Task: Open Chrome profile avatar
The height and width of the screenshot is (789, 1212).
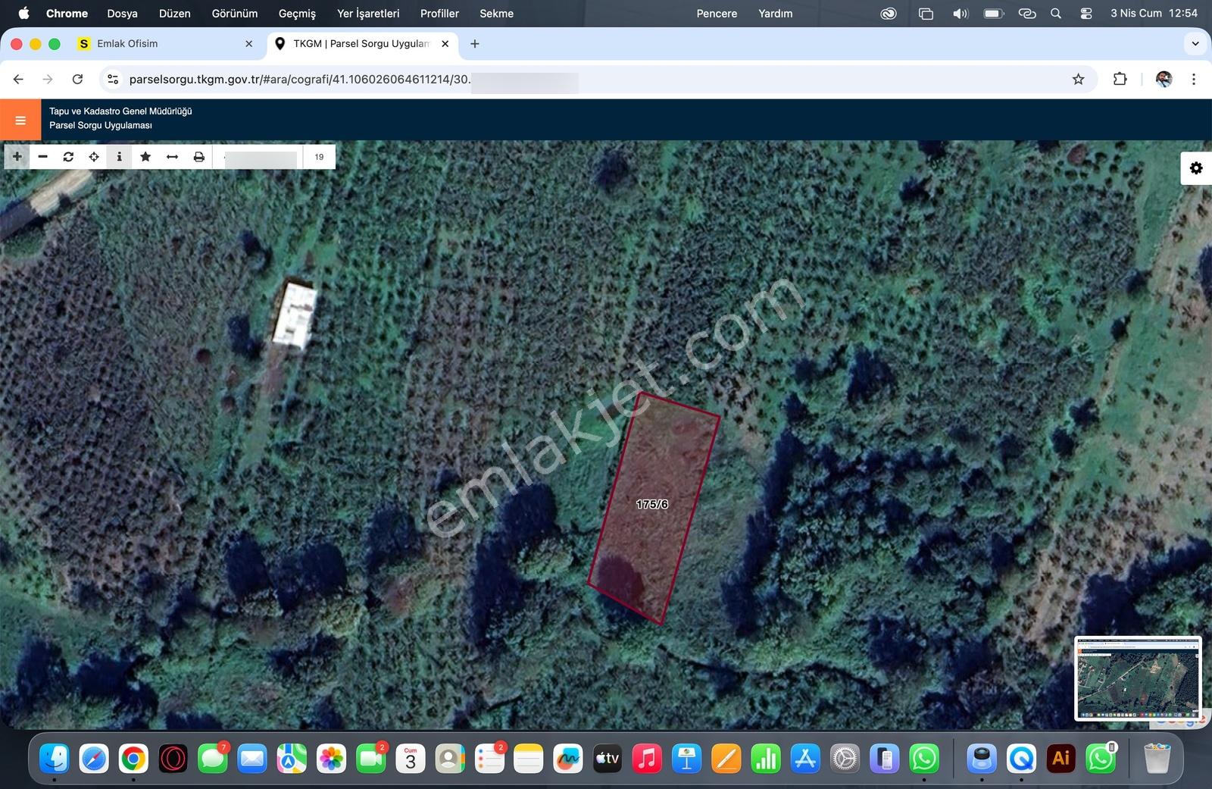Action: [1164, 79]
